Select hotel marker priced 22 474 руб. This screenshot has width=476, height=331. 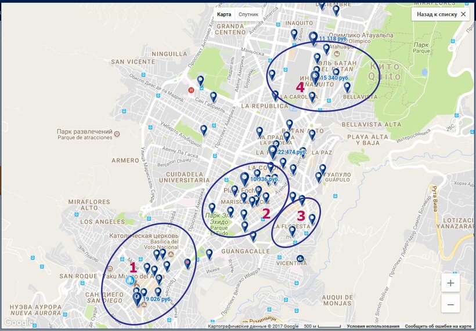pyautogui.click(x=272, y=151)
